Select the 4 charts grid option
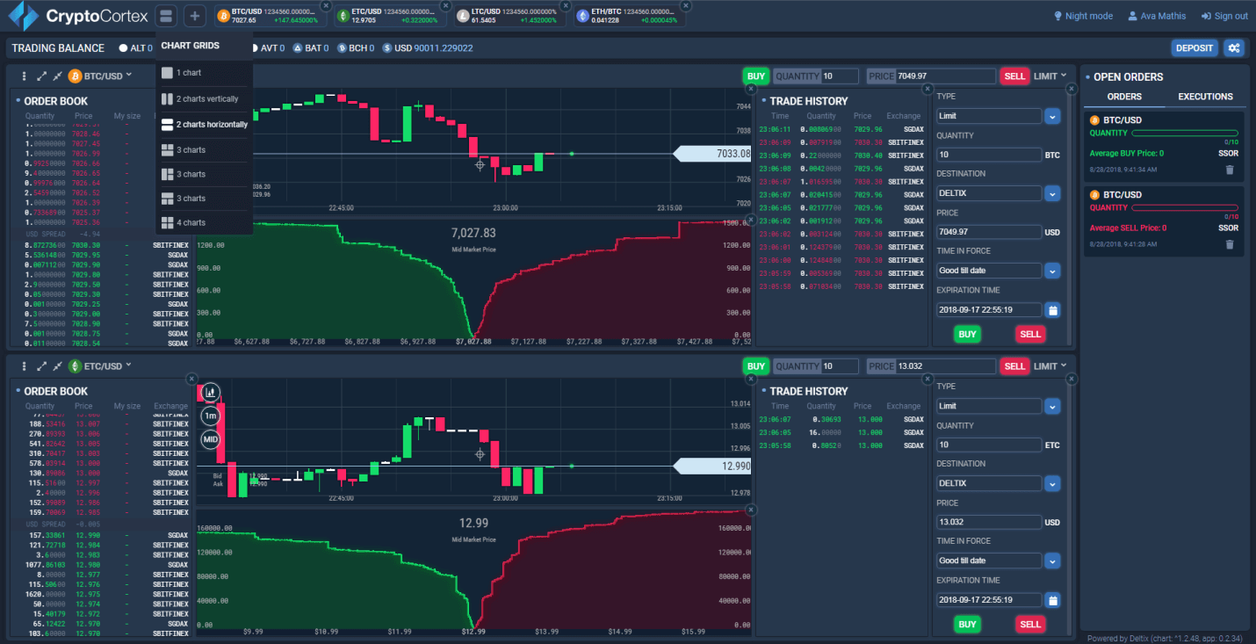Image resolution: width=1256 pixels, height=644 pixels. [204, 222]
